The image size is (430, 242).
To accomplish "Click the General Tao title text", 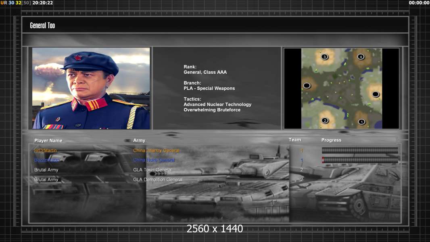I will click(x=42, y=25).
